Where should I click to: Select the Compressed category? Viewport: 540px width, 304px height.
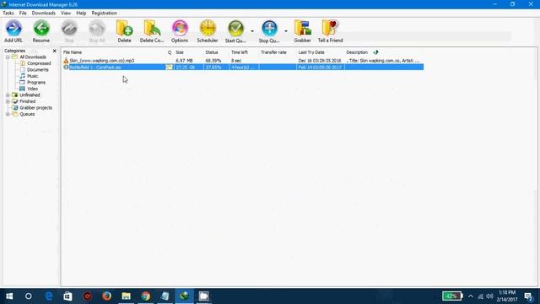39,63
